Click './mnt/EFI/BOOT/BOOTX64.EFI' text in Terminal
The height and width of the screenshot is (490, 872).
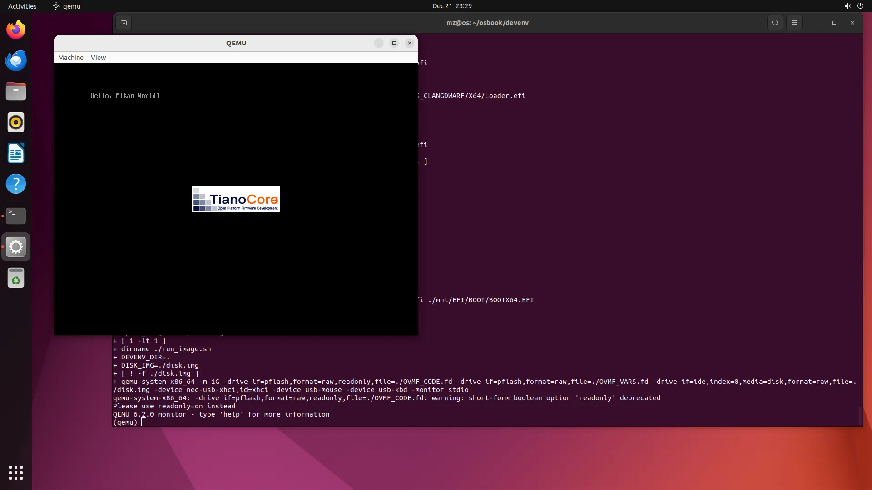pos(481,300)
